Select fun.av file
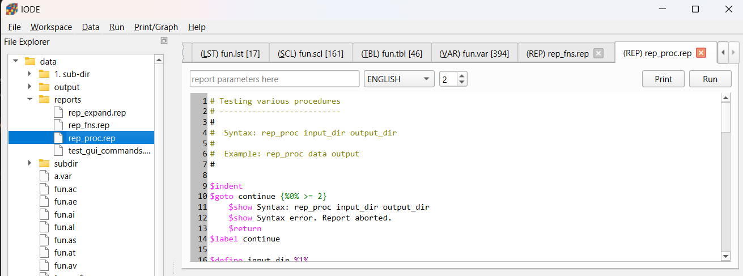This screenshot has width=743, height=276. (x=65, y=265)
